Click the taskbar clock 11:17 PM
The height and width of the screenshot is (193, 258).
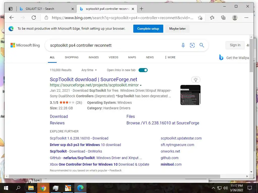coord(236,186)
